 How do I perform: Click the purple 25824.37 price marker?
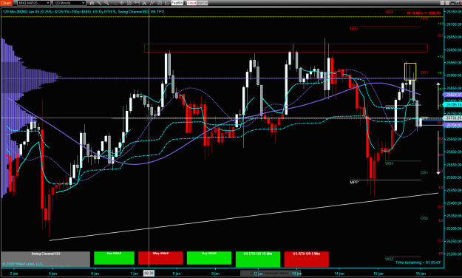(453, 95)
